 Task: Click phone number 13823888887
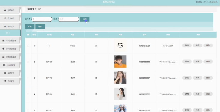[144, 78]
